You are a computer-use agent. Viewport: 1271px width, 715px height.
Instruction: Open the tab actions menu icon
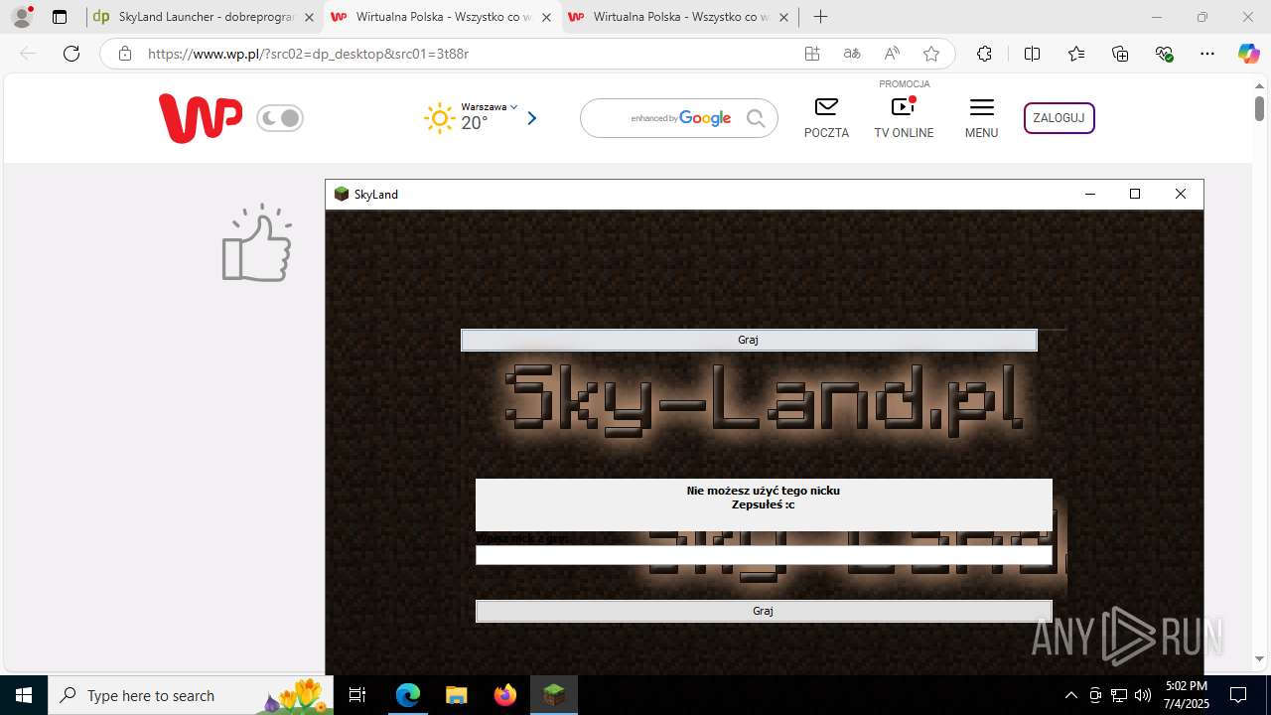click(x=60, y=17)
